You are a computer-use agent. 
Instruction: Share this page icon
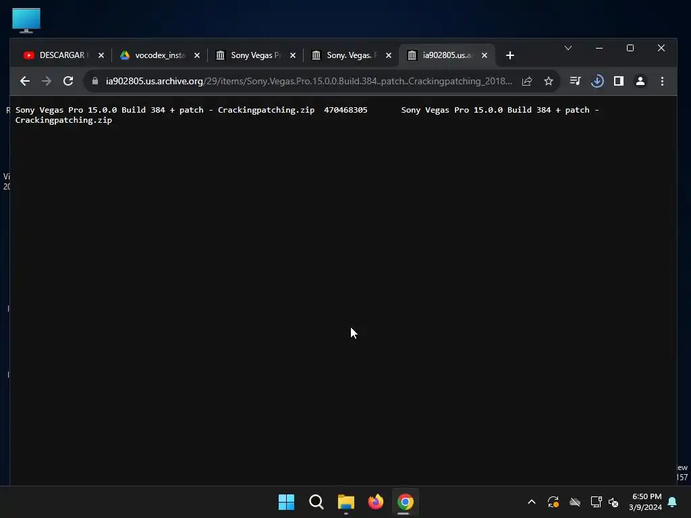point(527,81)
